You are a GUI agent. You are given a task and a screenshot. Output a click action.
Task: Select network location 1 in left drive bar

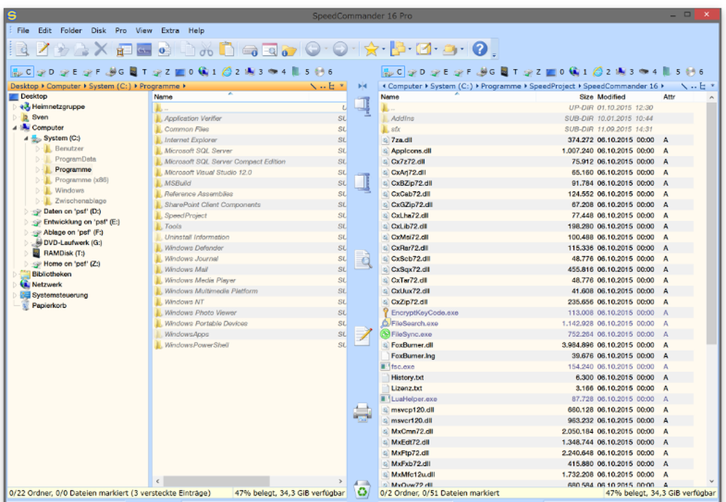[x=208, y=72]
